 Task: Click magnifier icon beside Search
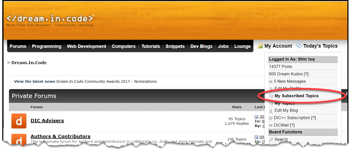pos(271,140)
